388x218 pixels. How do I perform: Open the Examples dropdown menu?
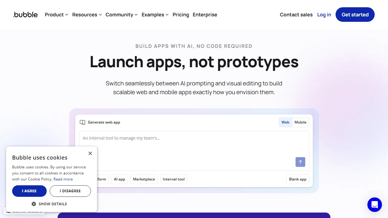tap(155, 15)
